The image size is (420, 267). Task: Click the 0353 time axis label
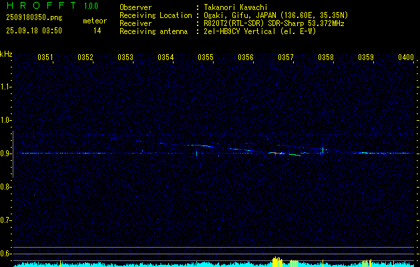pos(126,57)
